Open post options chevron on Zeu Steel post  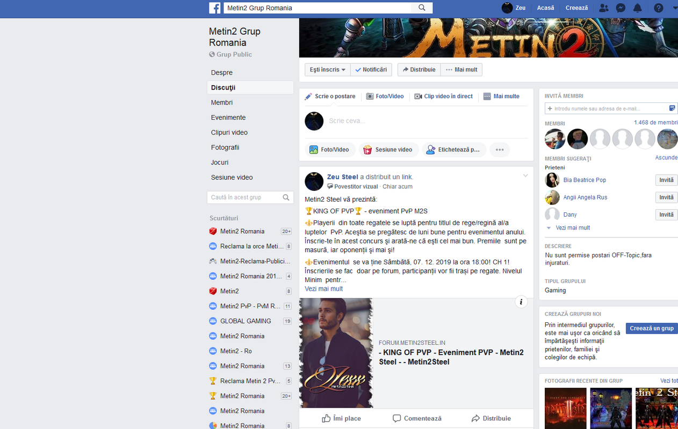(525, 176)
